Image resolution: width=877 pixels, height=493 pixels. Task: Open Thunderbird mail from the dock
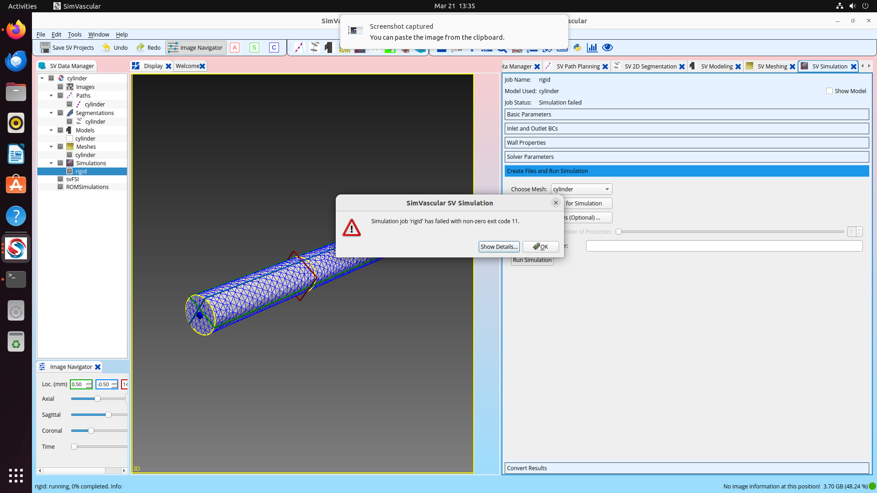coord(16,61)
